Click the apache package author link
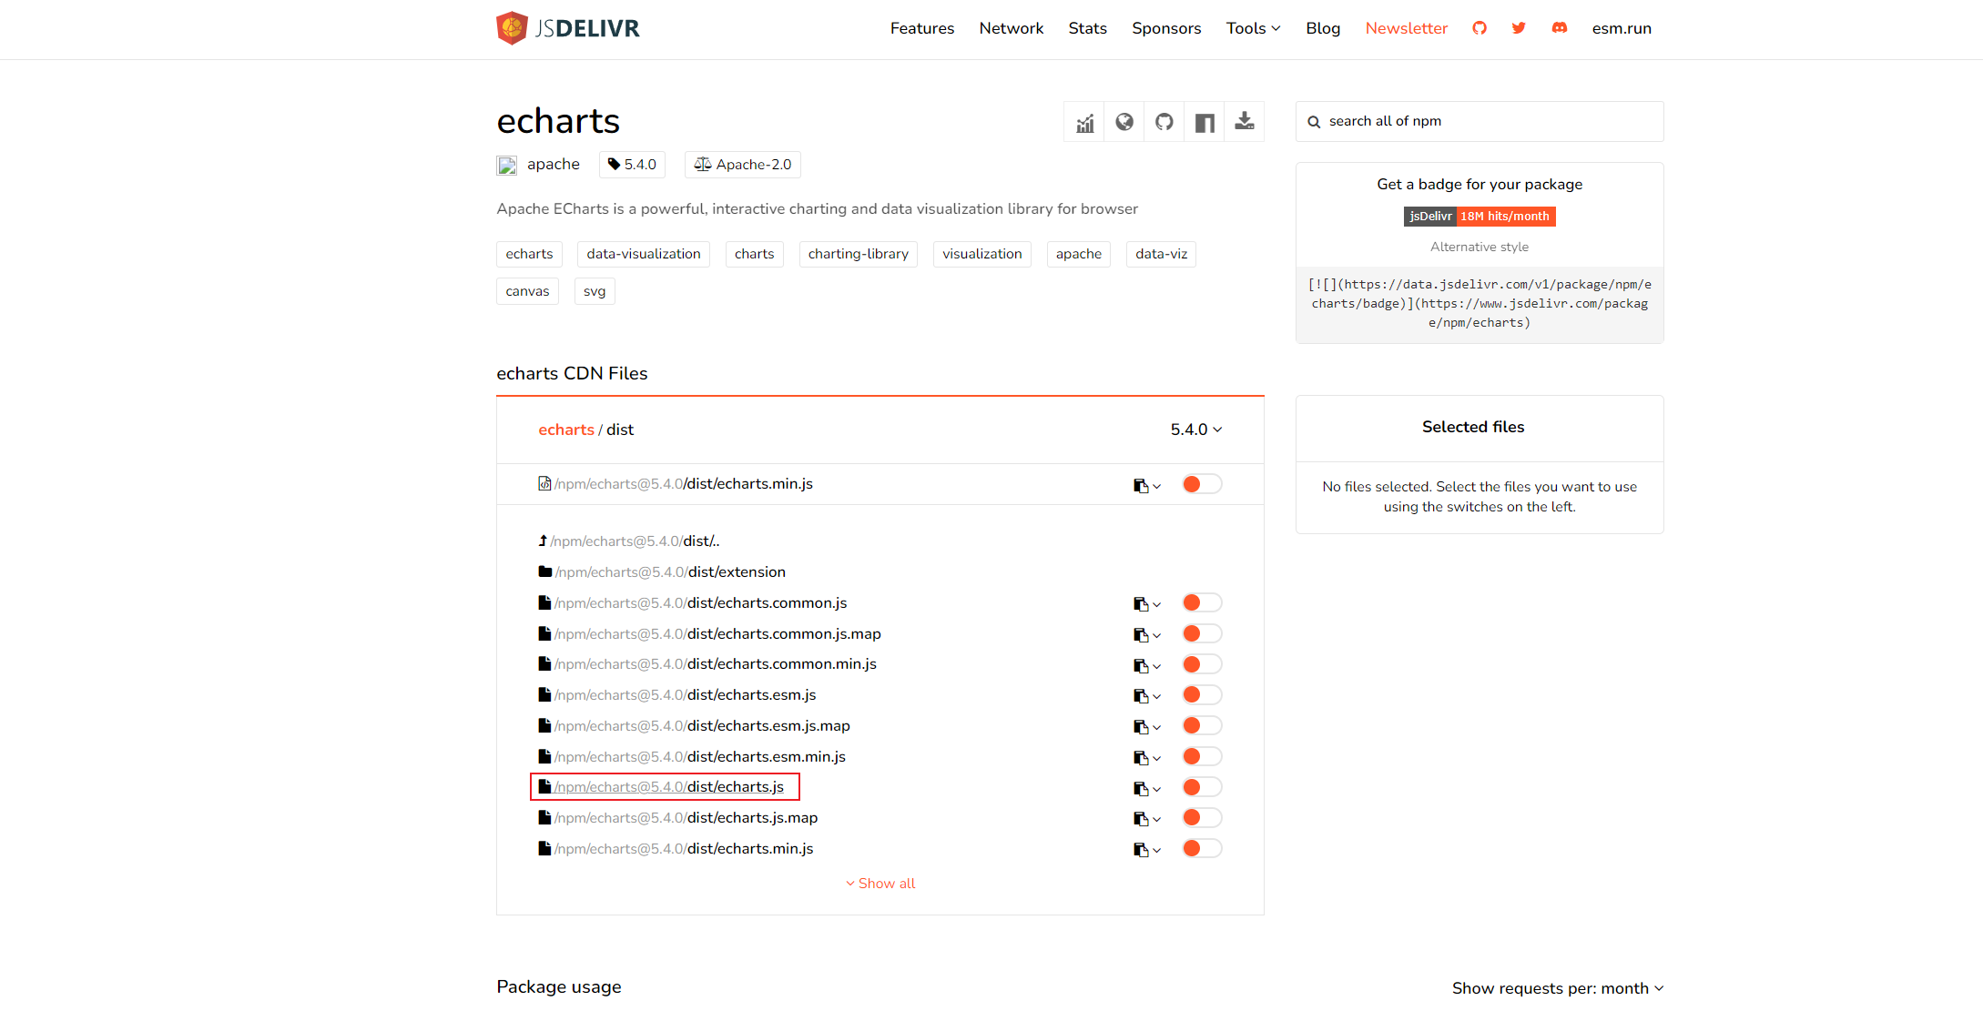Screen dimensions: 1983x1011 point(552,164)
